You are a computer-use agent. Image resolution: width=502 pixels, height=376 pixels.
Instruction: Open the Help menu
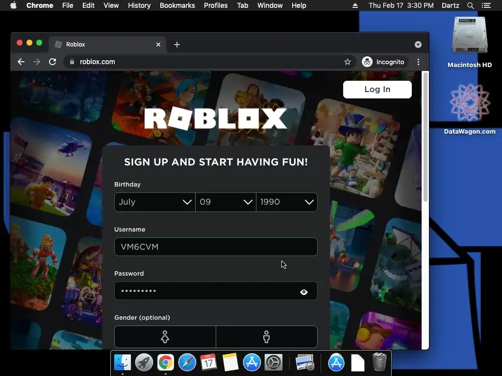click(299, 5)
